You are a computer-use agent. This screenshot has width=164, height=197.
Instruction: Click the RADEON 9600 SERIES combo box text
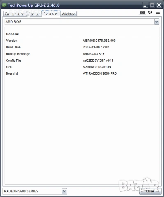[x=21, y=191]
